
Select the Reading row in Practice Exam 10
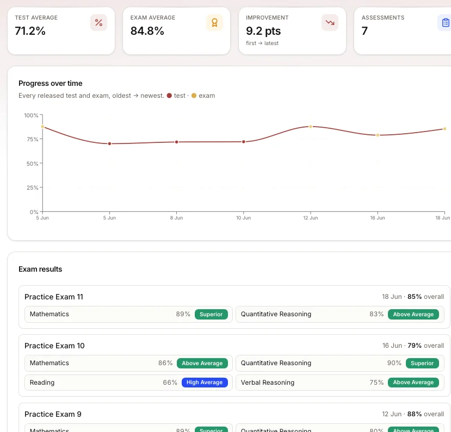pos(128,383)
